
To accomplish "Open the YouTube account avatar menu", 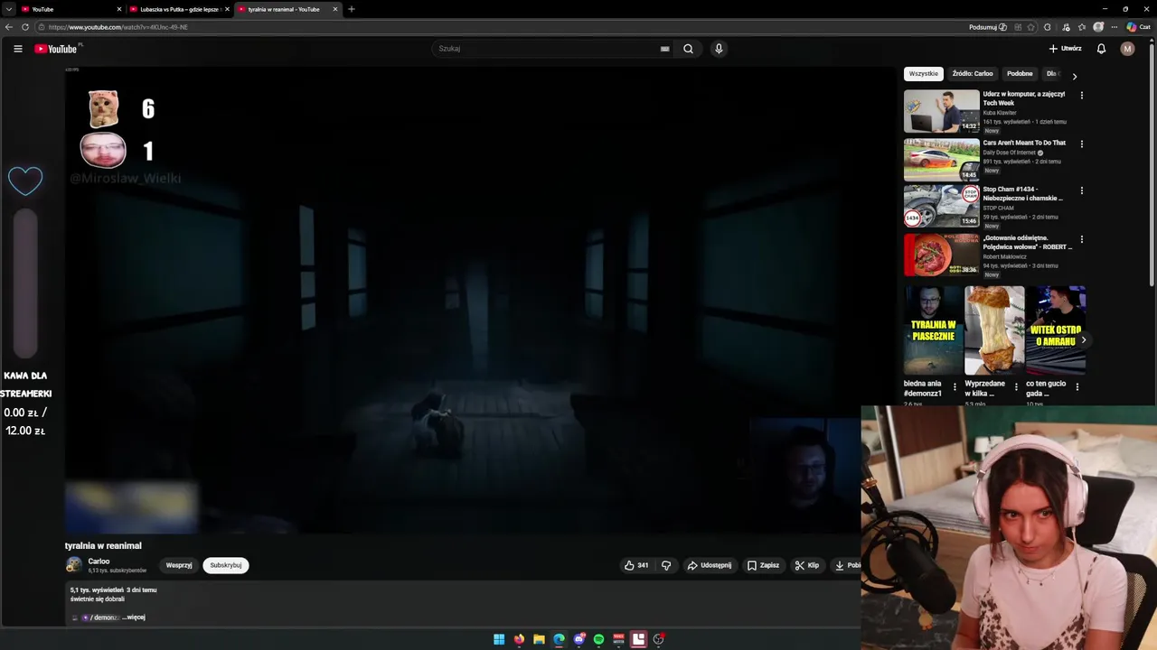I will pyautogui.click(x=1127, y=49).
